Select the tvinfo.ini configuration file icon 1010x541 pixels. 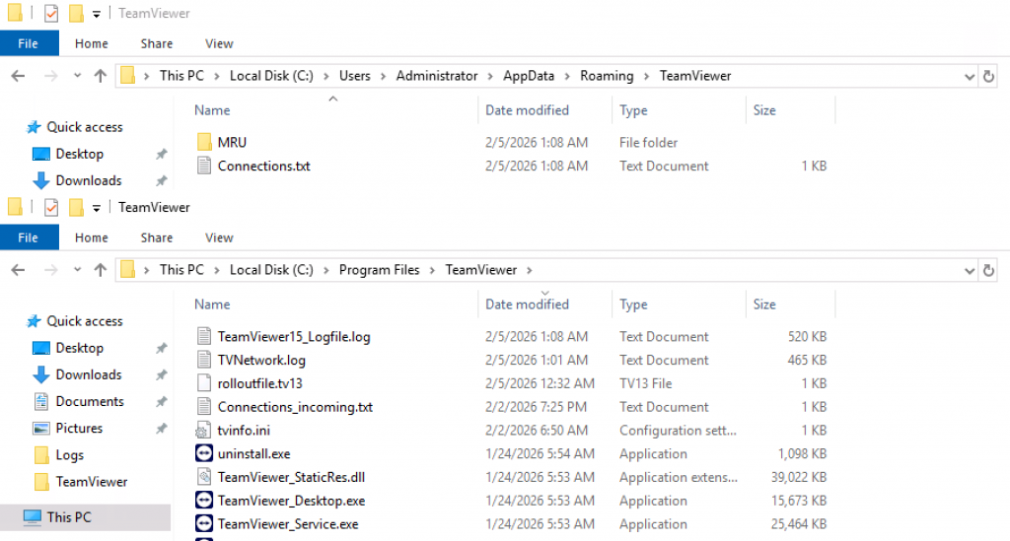pyautogui.click(x=204, y=431)
